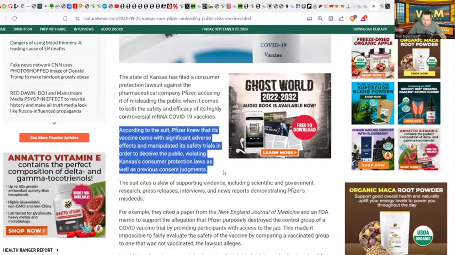Click DOWNLOAD OUR APP link
Screen dimensions: 455x255
click(370, 29)
